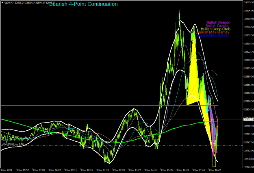Click the 32909.70 price scale label

click(x=249, y=60)
